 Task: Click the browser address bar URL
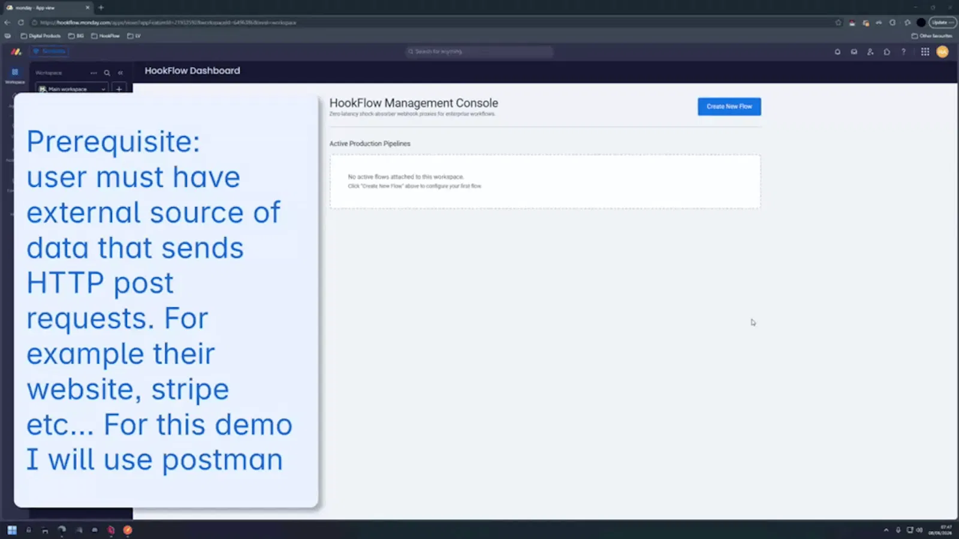click(168, 23)
